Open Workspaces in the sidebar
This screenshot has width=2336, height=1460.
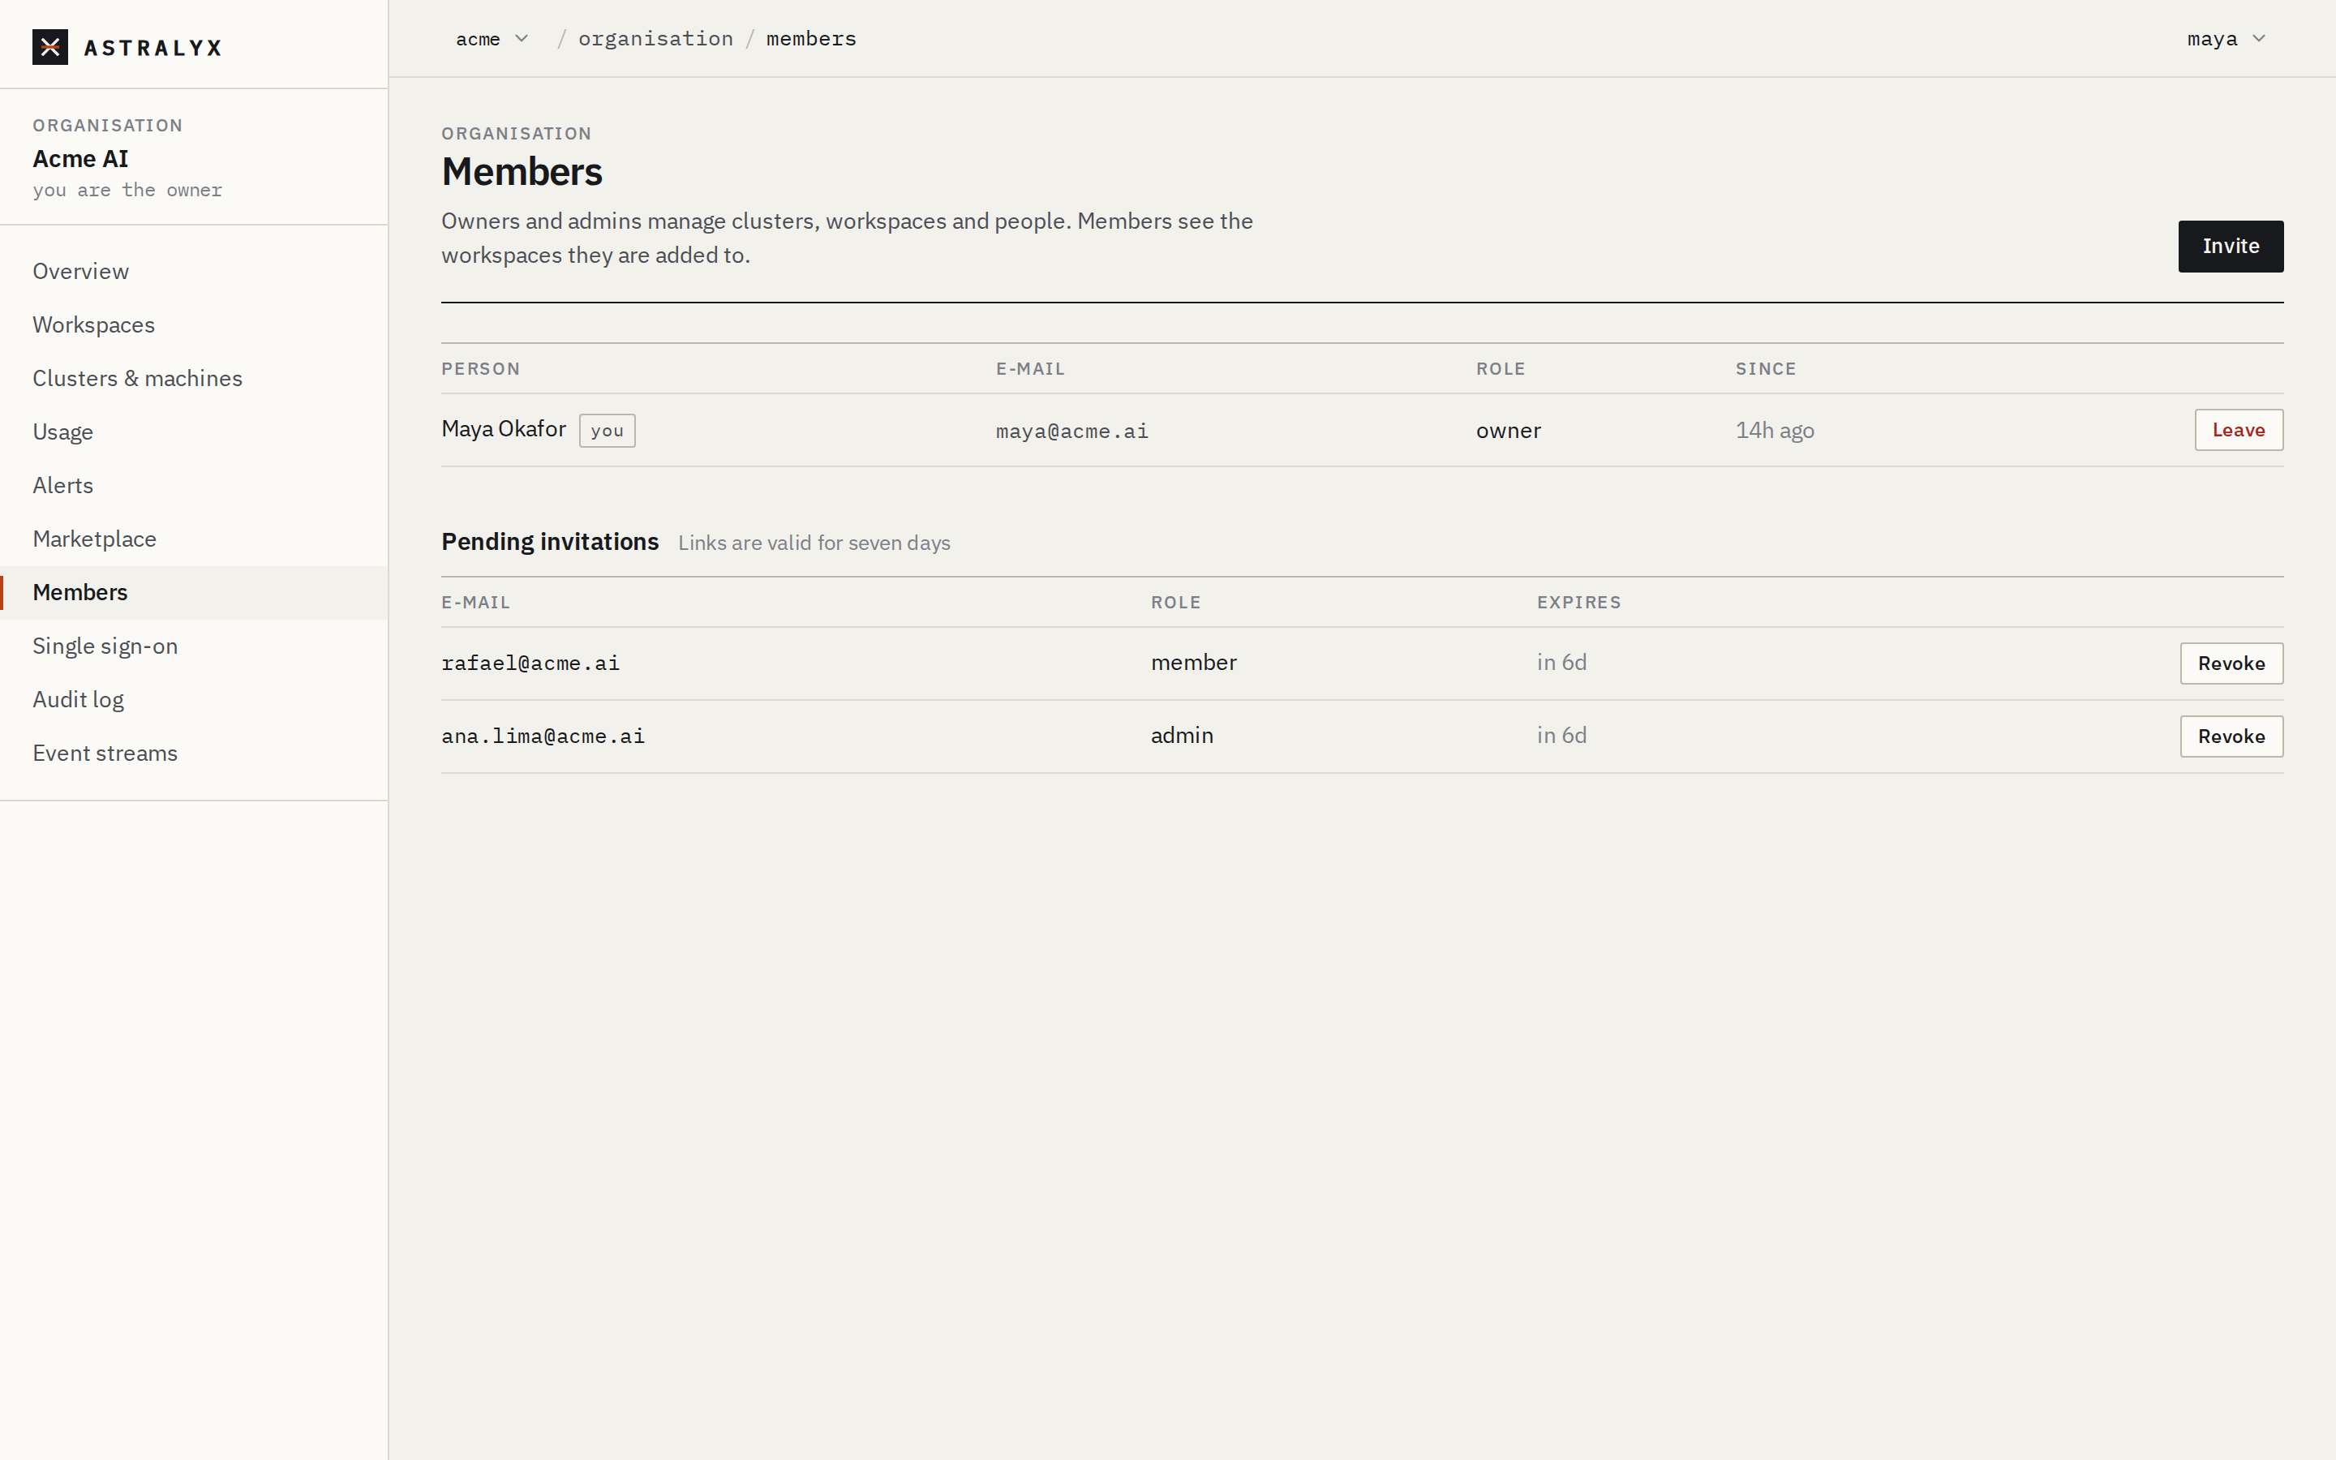click(x=194, y=324)
